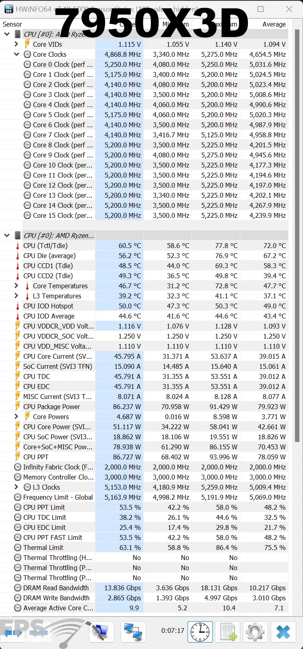Expand the Core Powers node

(x=16, y=417)
